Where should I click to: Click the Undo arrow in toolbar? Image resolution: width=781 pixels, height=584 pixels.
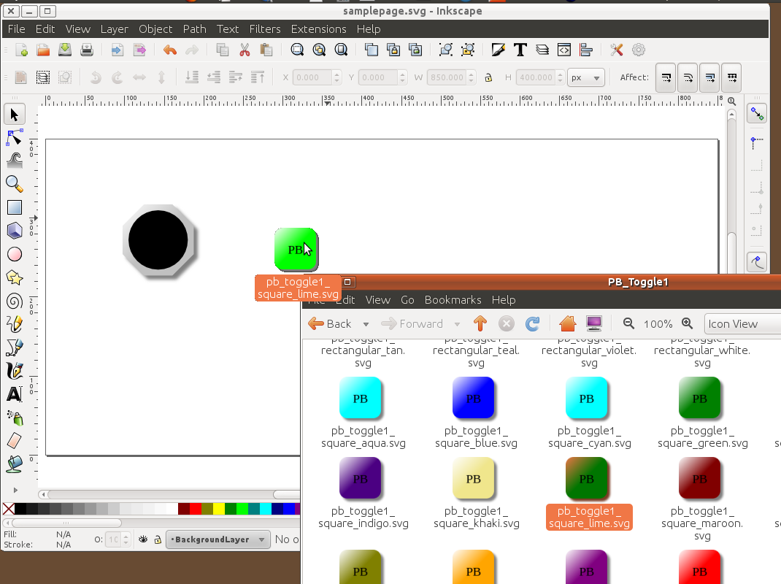click(170, 50)
